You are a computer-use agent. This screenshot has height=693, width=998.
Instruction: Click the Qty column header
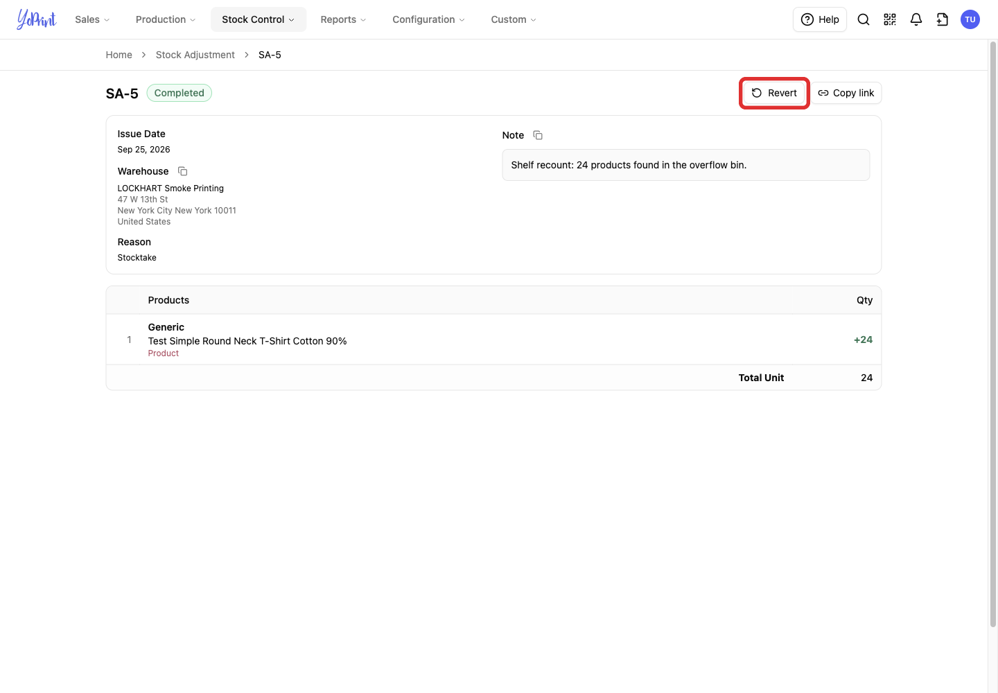click(x=865, y=300)
